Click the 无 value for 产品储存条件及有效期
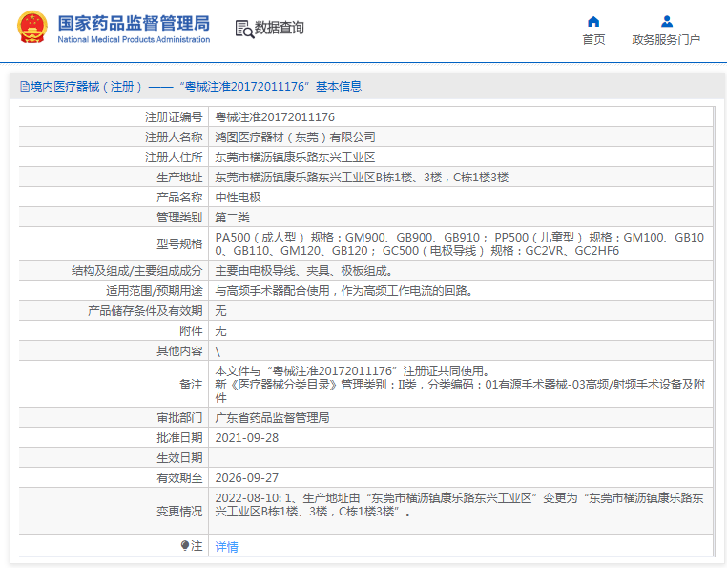This screenshot has width=727, height=568. coord(220,310)
